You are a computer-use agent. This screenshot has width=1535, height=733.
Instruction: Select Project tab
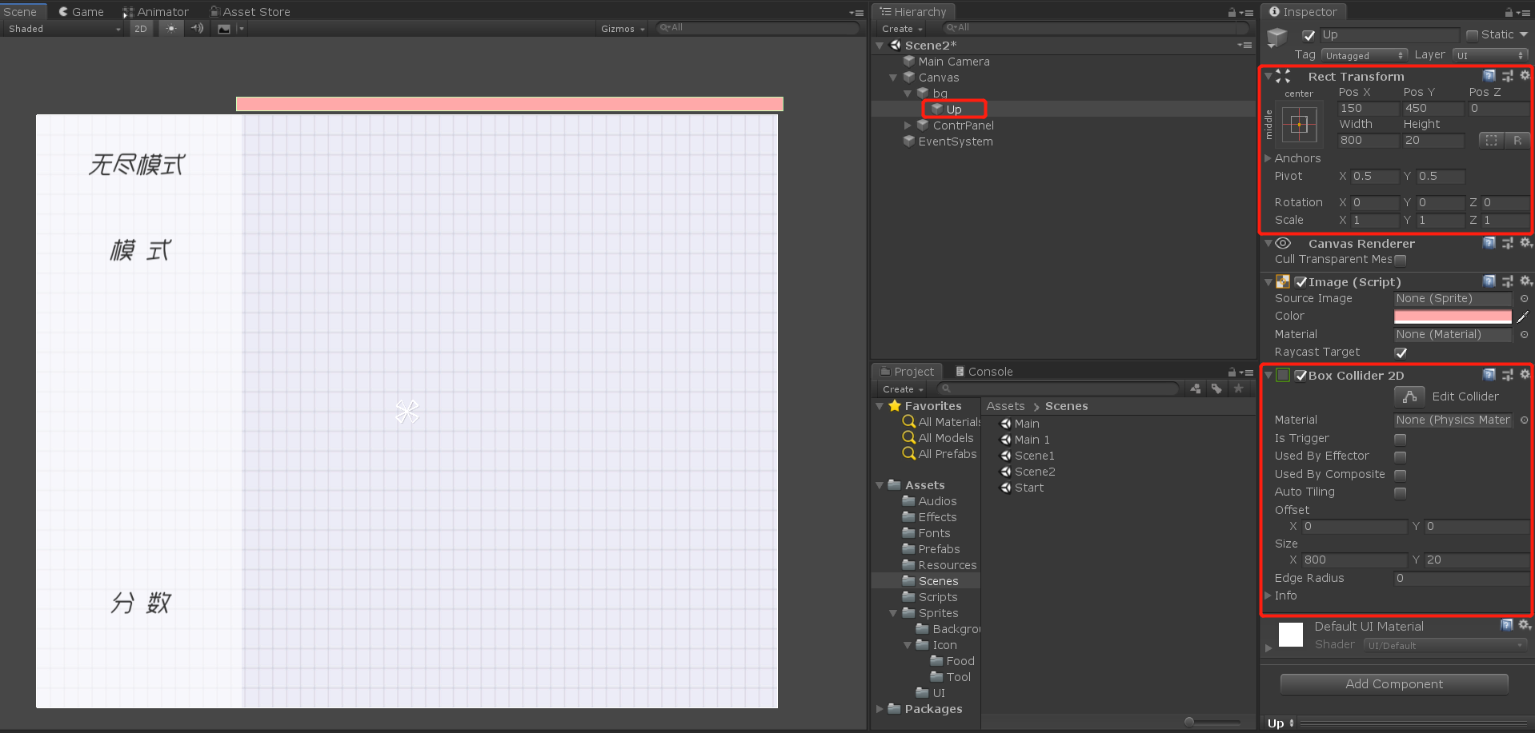pyautogui.click(x=908, y=372)
